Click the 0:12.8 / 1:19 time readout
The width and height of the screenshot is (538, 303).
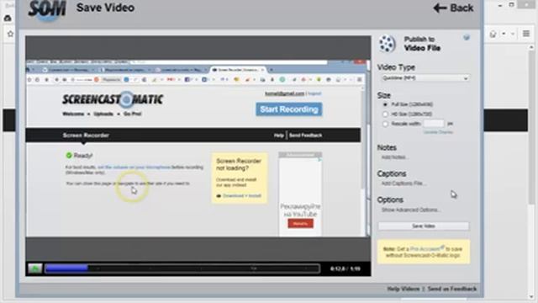[345, 268]
